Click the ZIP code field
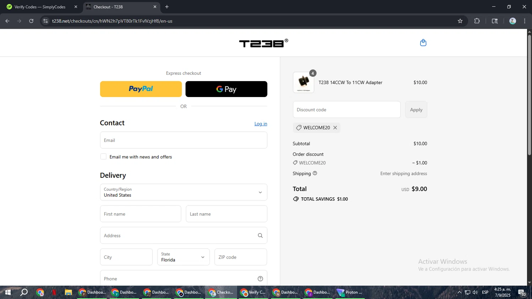532x299 pixels. tap(241, 257)
